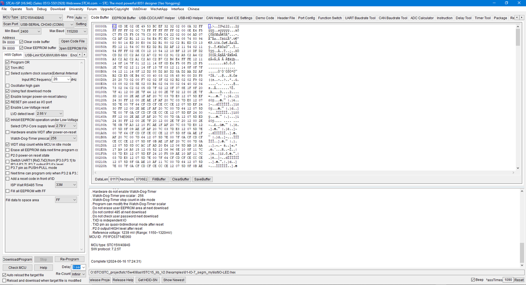Click the STCAI-ISP application icon in title bar
The width and height of the screenshot is (526, 285).
point(3,3)
